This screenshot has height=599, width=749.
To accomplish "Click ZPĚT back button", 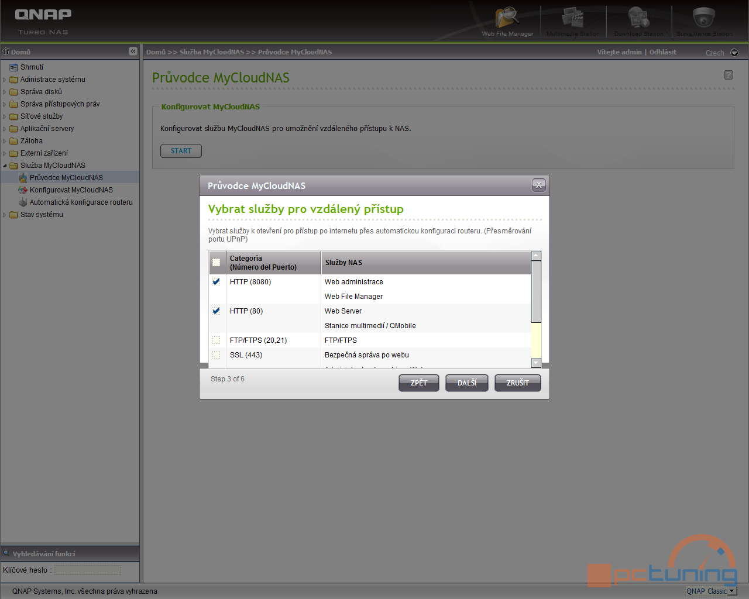I will 419,383.
